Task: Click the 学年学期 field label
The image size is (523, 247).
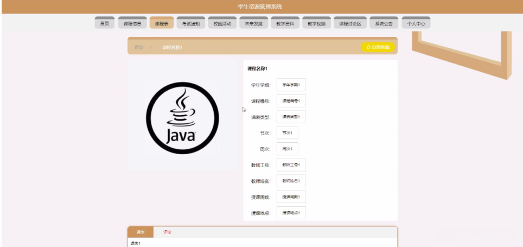Action: pyautogui.click(x=261, y=85)
